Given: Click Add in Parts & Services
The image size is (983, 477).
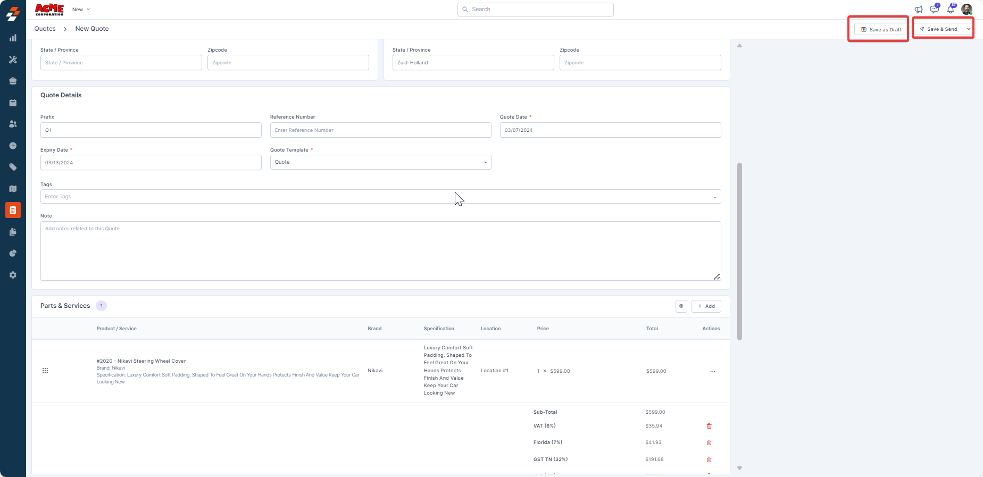Looking at the screenshot, I should click(x=706, y=306).
